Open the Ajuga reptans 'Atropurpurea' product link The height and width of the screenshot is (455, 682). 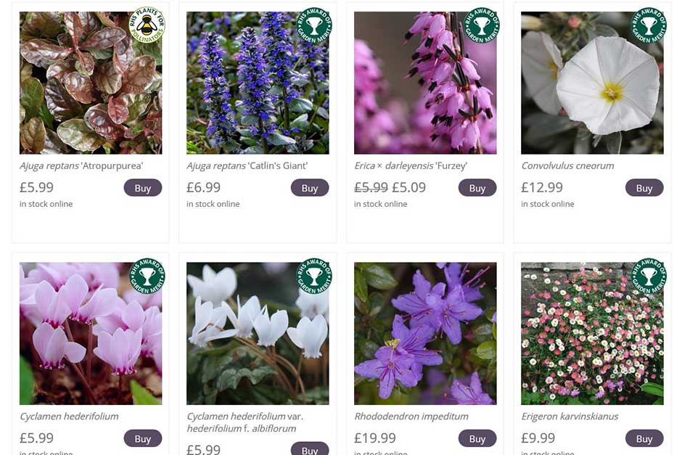[x=81, y=165]
